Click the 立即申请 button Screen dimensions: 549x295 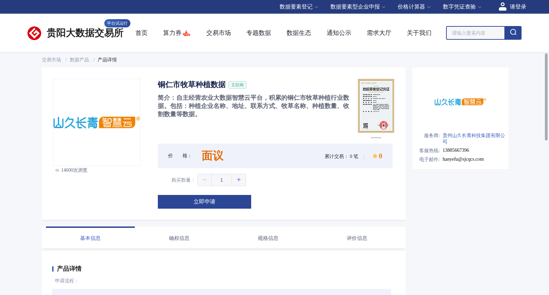pos(205,202)
